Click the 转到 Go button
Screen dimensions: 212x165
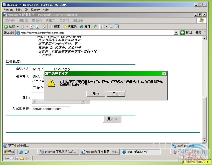(x=186, y=33)
